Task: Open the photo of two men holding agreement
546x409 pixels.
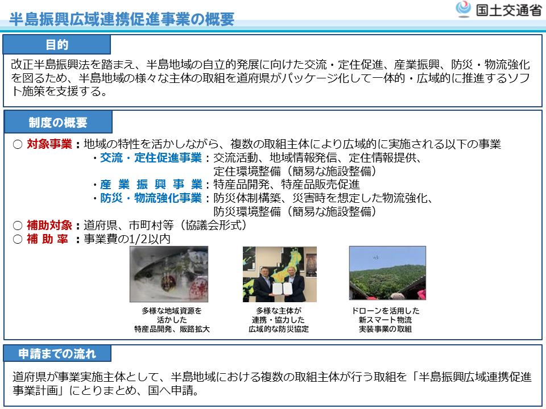Action: click(x=279, y=274)
